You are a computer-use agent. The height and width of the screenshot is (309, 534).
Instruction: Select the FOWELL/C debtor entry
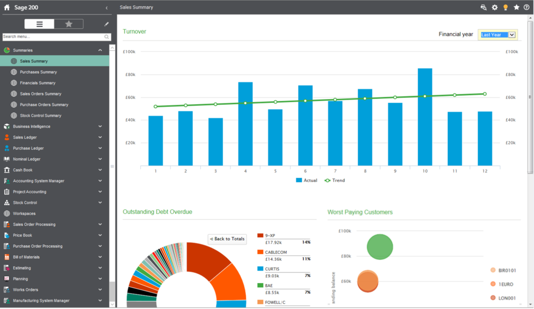[284, 303]
